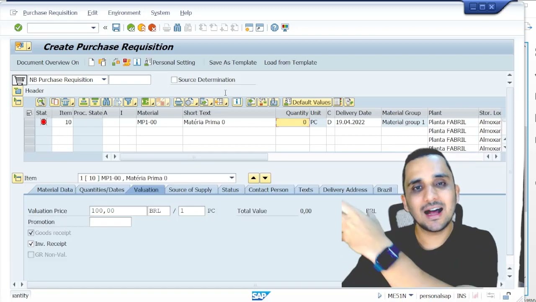Click the Delete item trash icon
536x302 pixels.
coord(67,102)
